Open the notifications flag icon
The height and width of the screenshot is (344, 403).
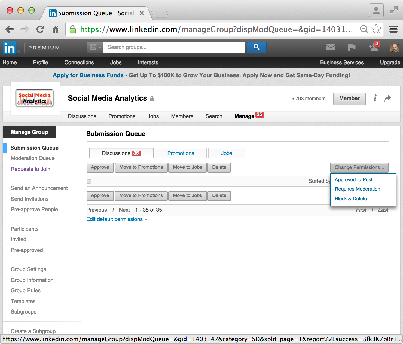[352, 47]
